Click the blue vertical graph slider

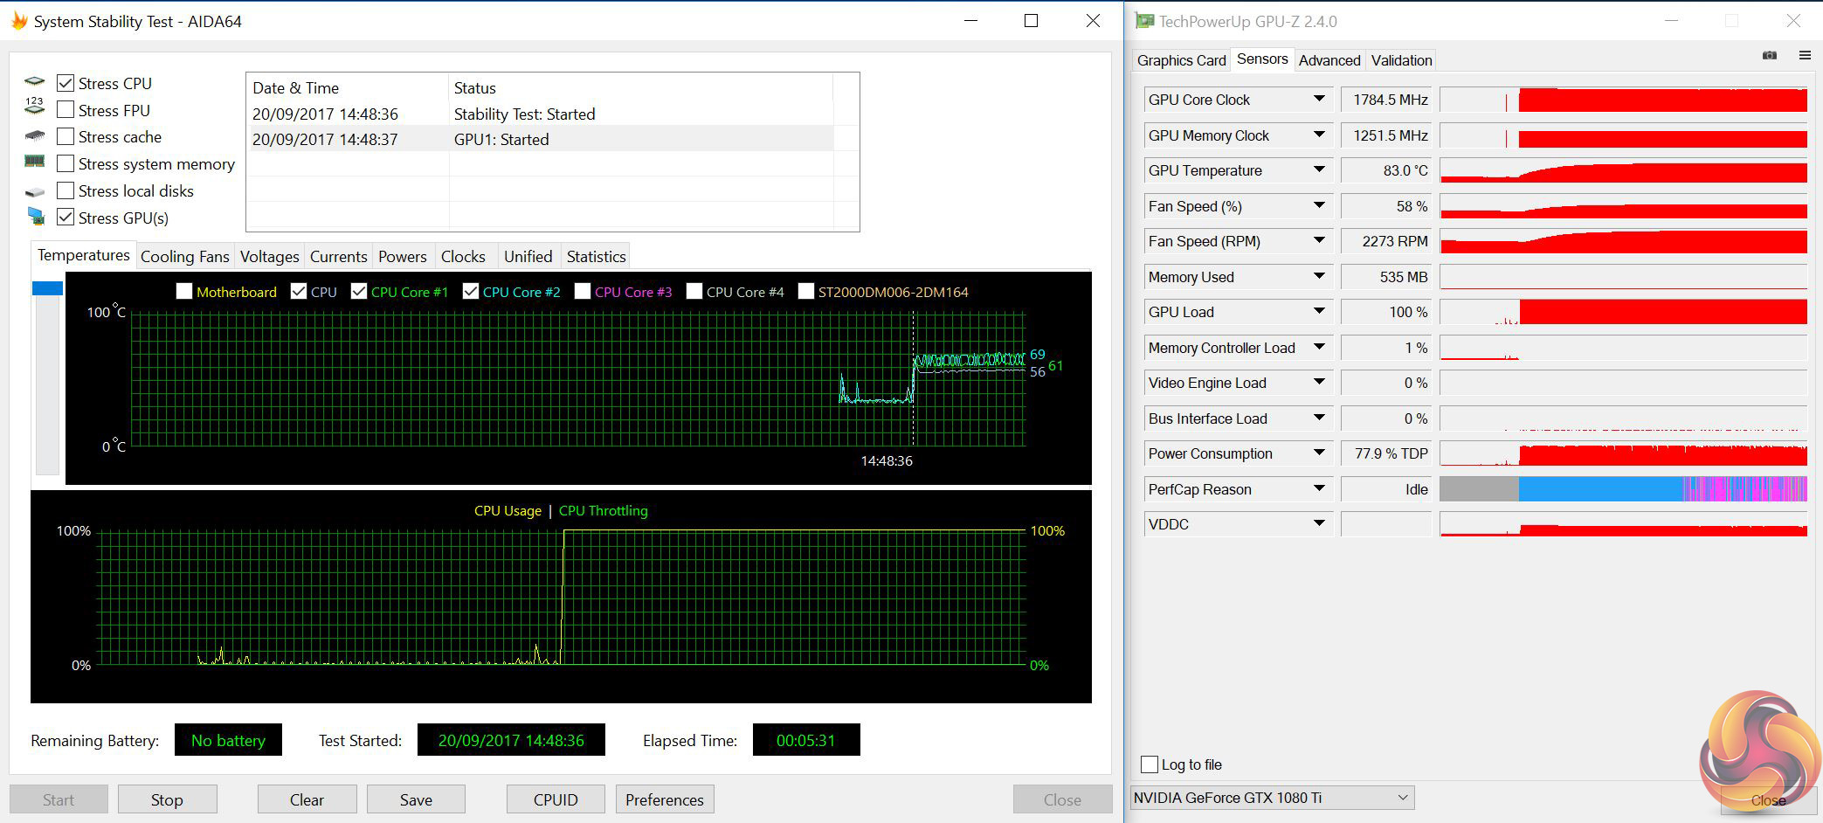coord(47,288)
